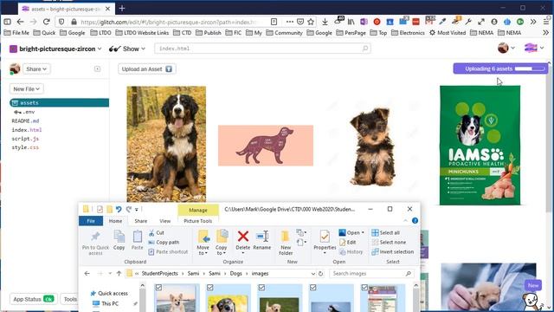554x312 pixels.
Task: Click the App Status button
Action: point(33,299)
